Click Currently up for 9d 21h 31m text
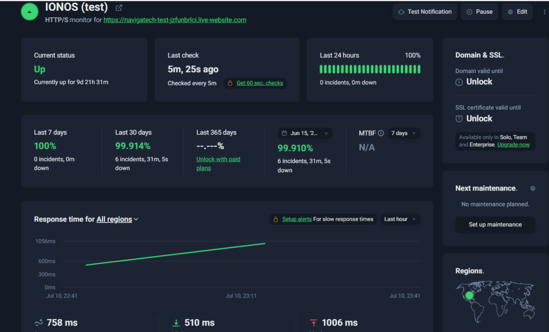 tap(71, 82)
